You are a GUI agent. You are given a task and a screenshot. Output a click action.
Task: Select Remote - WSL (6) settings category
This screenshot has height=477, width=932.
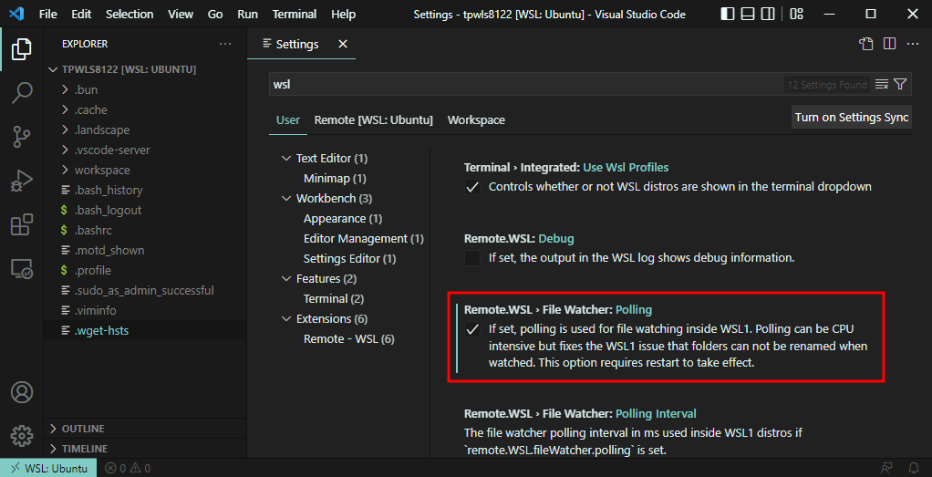click(x=349, y=339)
